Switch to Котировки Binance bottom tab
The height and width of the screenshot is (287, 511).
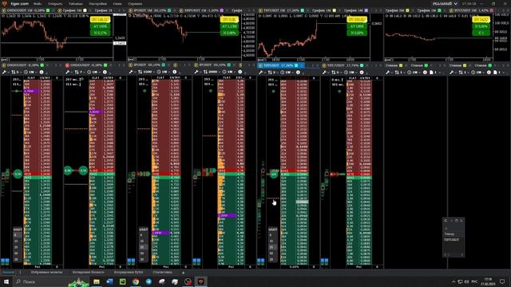pos(89,273)
